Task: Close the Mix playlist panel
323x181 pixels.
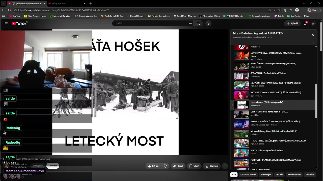Action: click(x=313, y=35)
